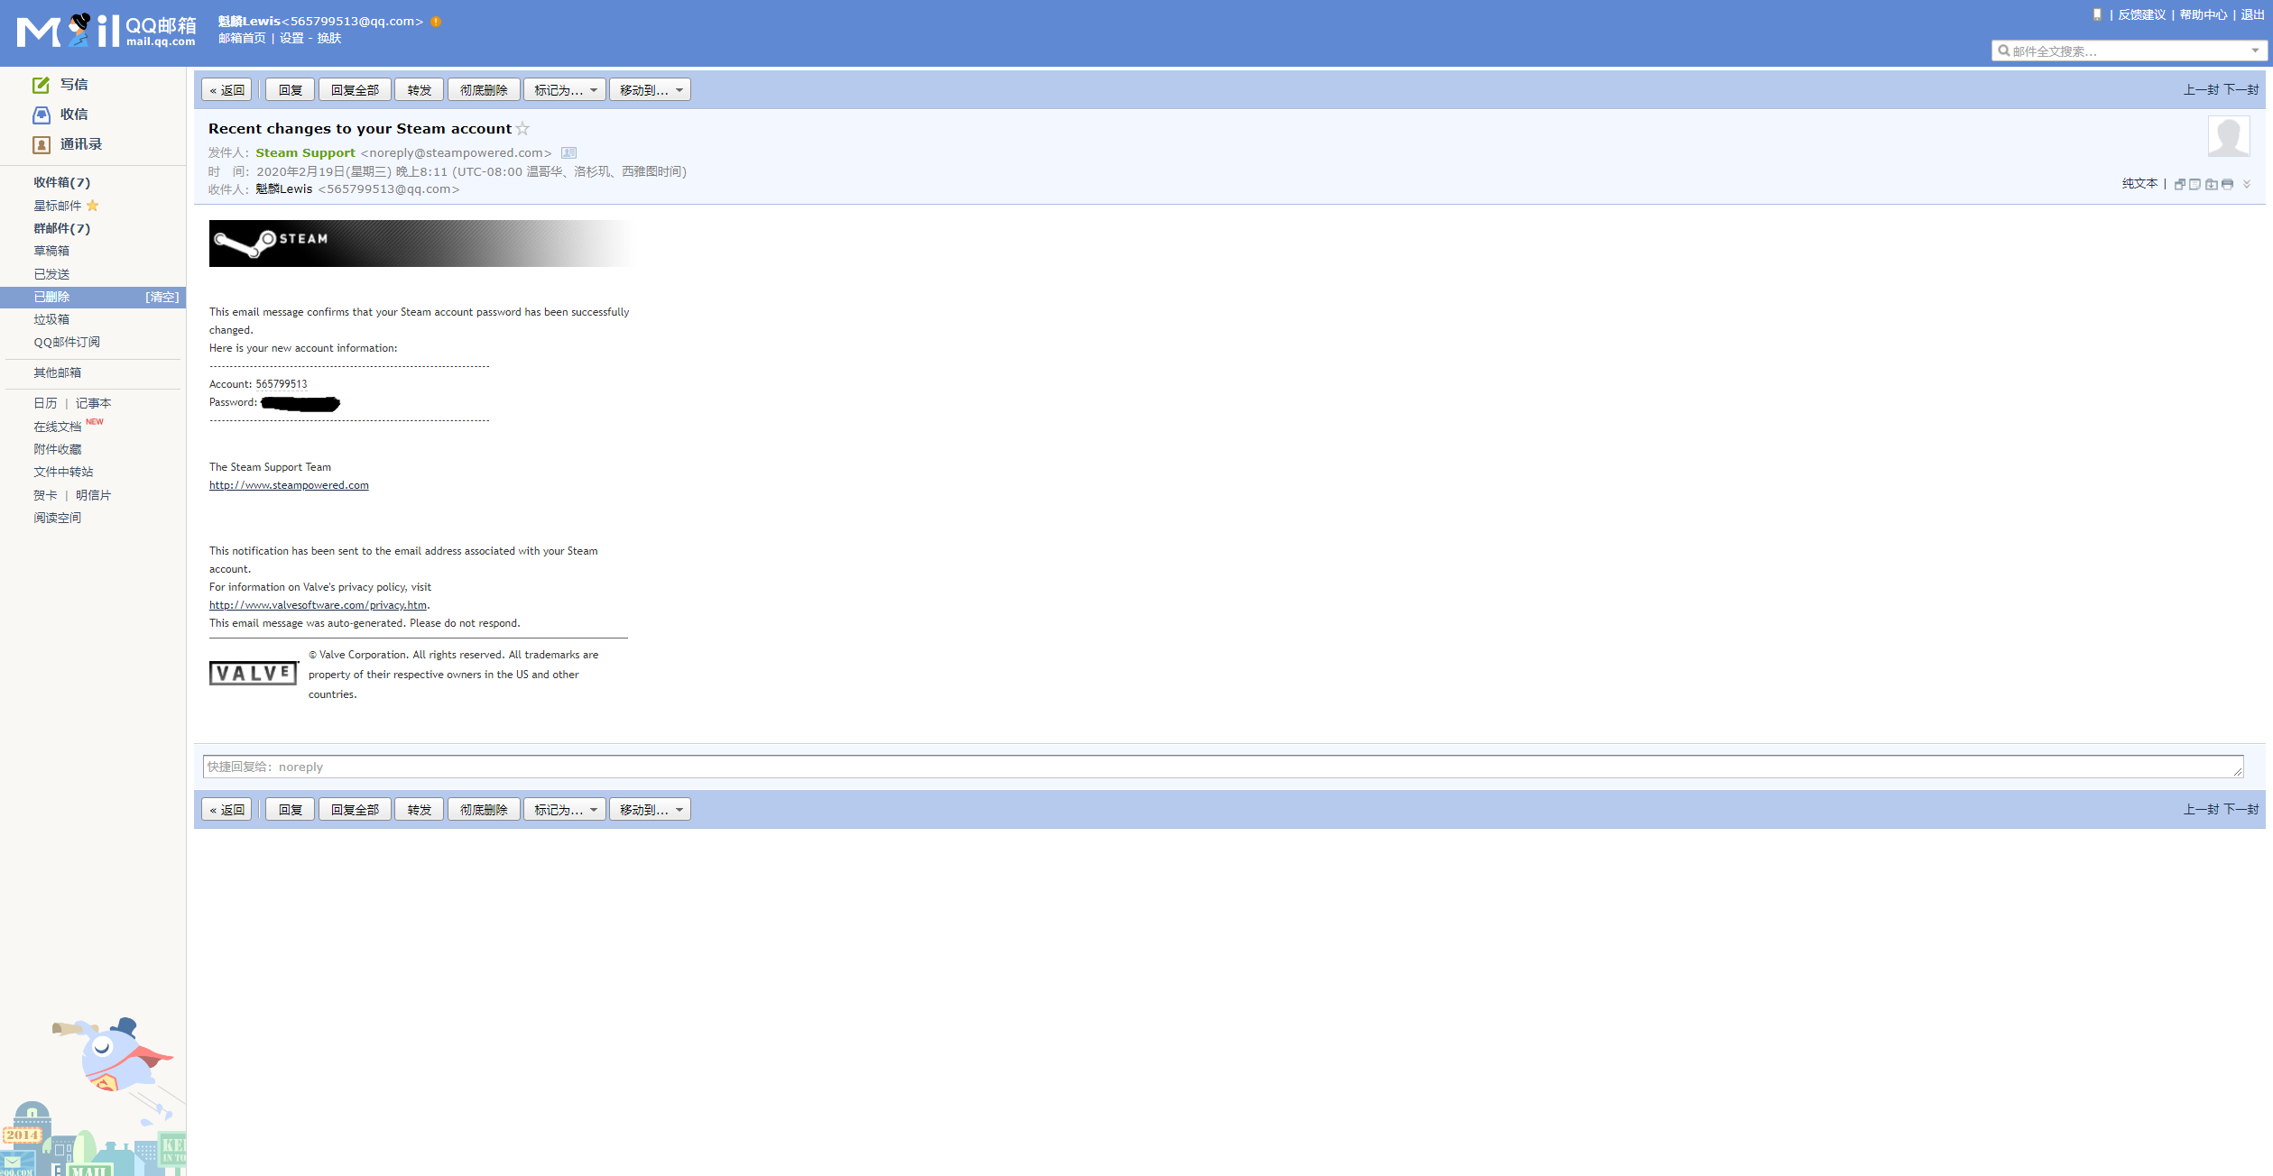
Task: Open top 移动到 move-to dropdown
Action: click(650, 90)
